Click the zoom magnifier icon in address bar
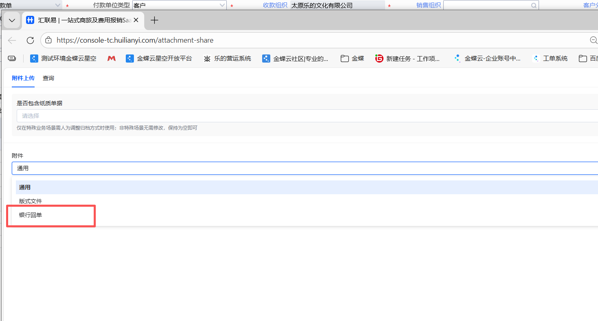Screen dimensions: 598x321 click(x=593, y=40)
